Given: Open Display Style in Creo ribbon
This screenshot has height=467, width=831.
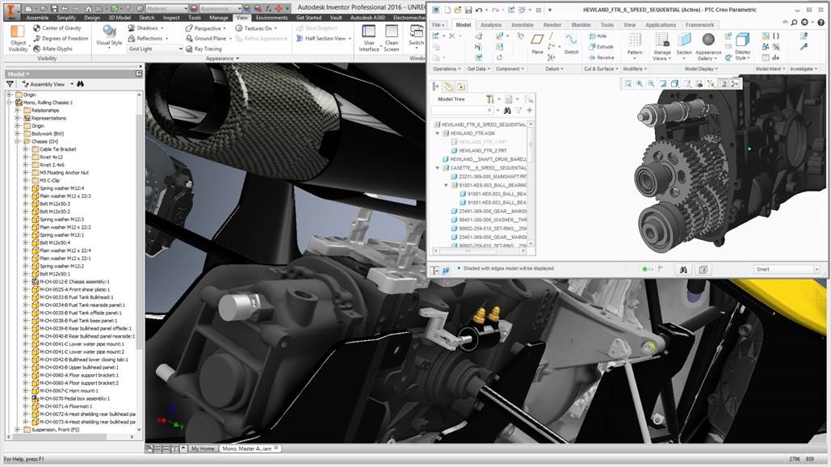Looking at the screenshot, I should coord(742,46).
